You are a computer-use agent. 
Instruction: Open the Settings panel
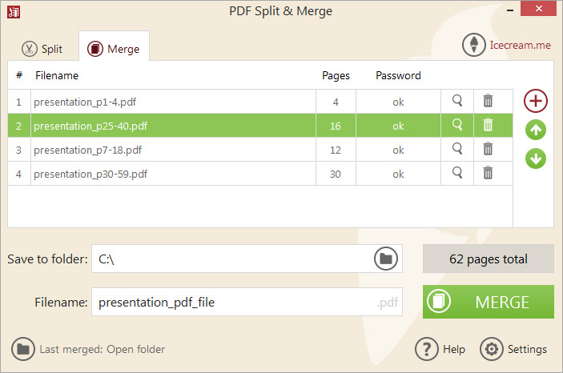[513, 349]
